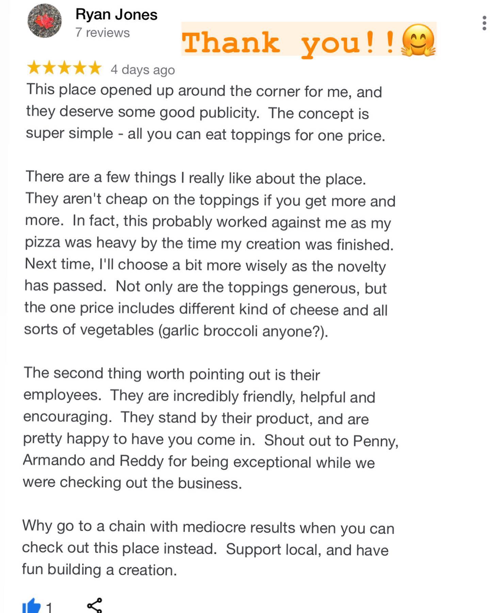The image size is (490, 613).
Task: Click the like count number beside thumbs-up
Action: [x=49, y=607]
